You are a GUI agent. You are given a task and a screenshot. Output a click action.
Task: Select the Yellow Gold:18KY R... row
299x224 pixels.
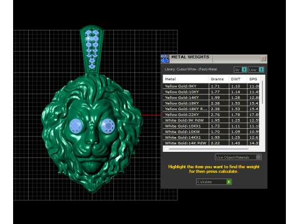(x=211, y=109)
